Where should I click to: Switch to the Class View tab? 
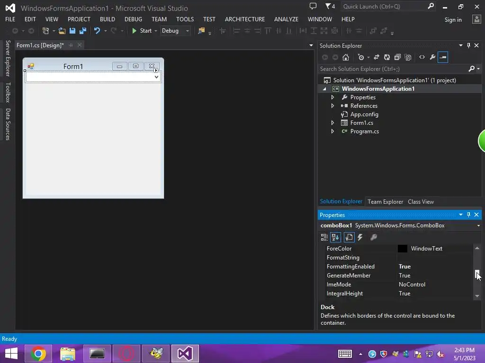pyautogui.click(x=421, y=201)
